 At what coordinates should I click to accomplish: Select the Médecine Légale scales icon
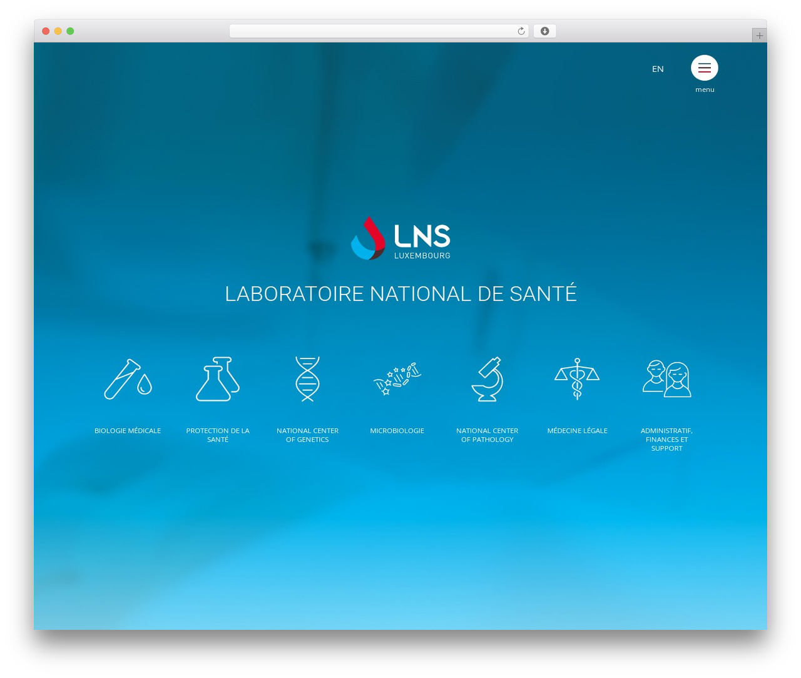(x=577, y=379)
